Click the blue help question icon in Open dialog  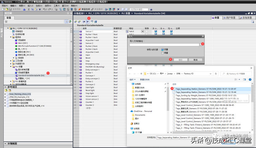point(250,79)
